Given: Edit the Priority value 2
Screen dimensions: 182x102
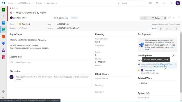Looking at the screenshot, I should click(115, 55).
